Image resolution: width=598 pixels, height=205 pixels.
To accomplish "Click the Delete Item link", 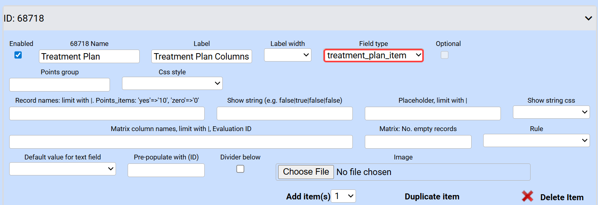I will (561, 197).
